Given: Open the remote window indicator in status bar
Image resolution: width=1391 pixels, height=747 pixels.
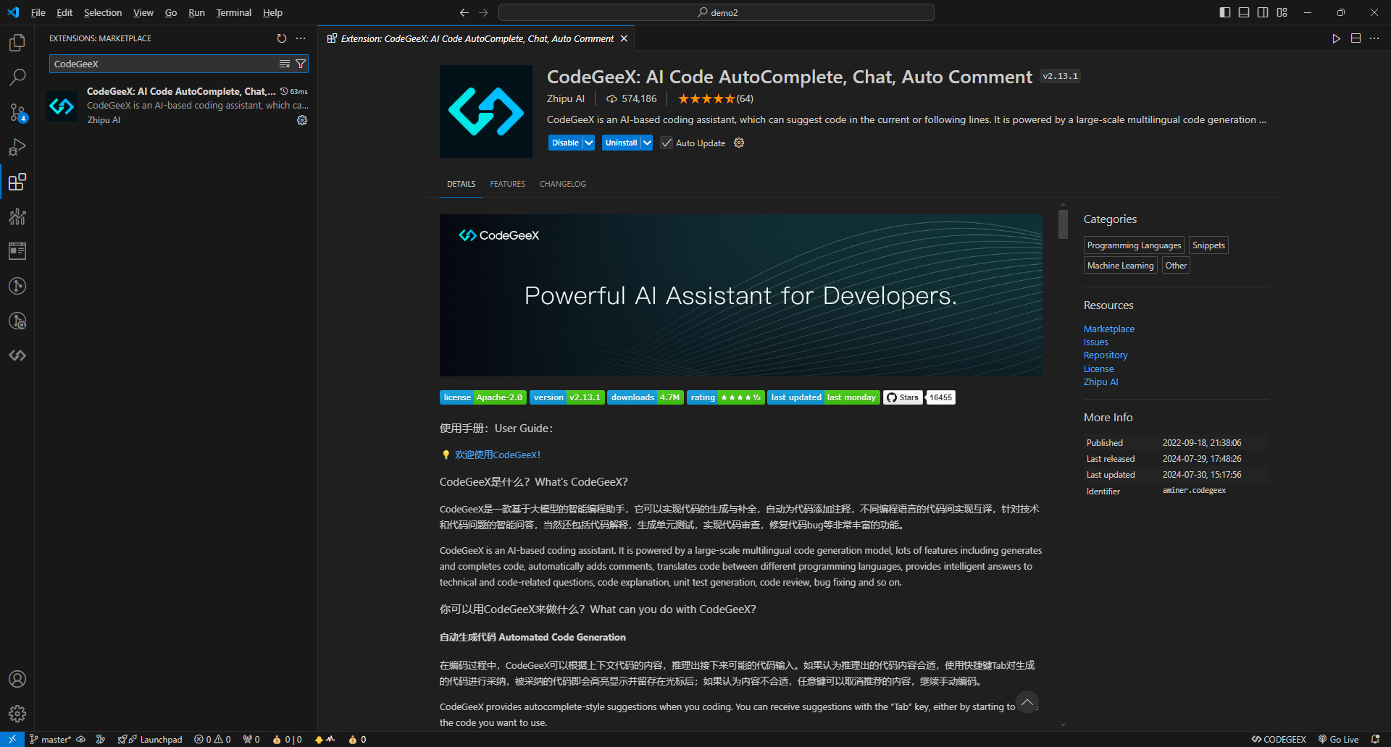Looking at the screenshot, I should tap(12, 739).
